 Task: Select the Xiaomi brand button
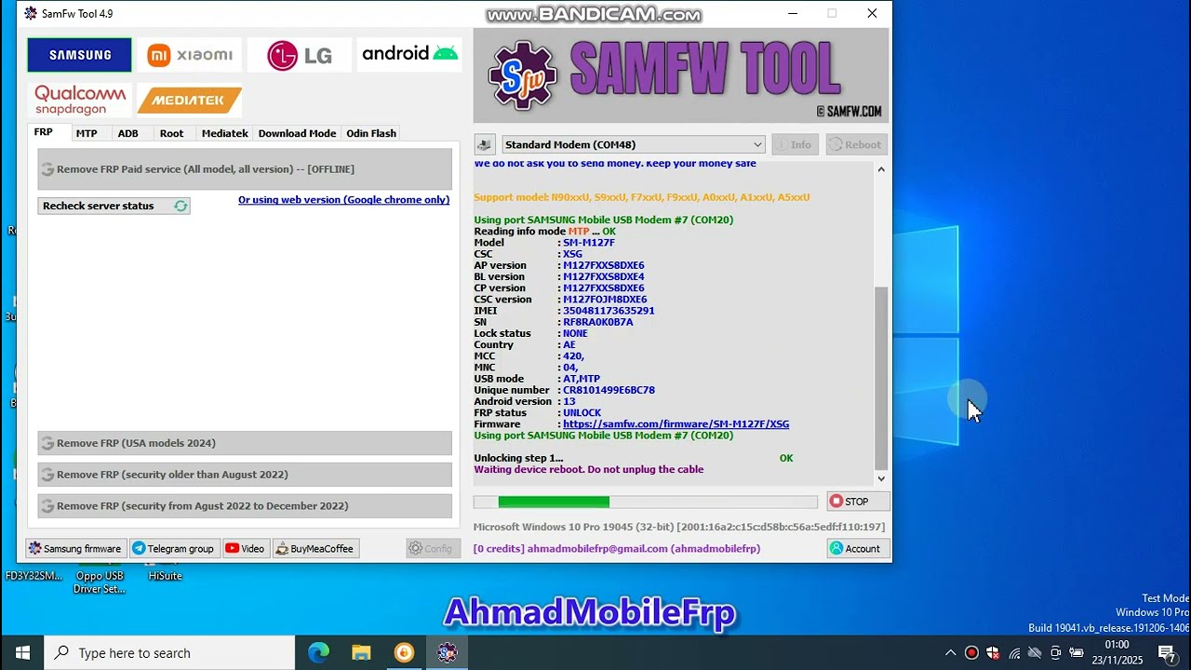190,55
